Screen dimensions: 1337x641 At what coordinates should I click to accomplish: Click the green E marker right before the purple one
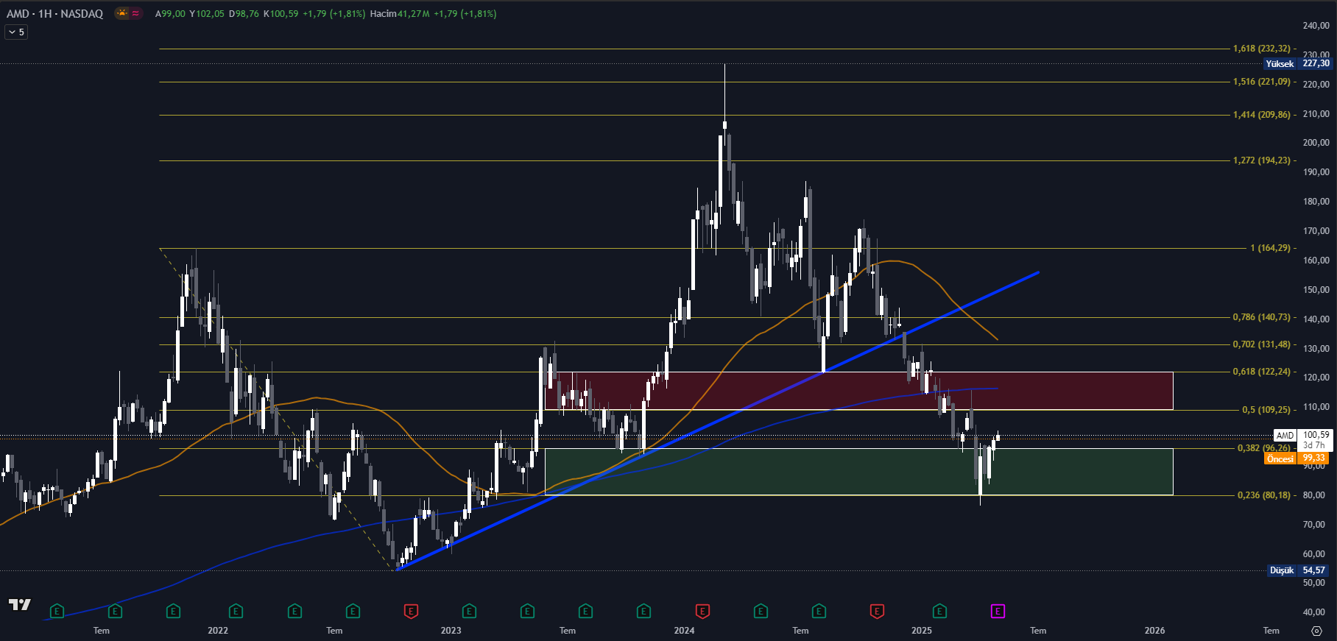(x=939, y=611)
